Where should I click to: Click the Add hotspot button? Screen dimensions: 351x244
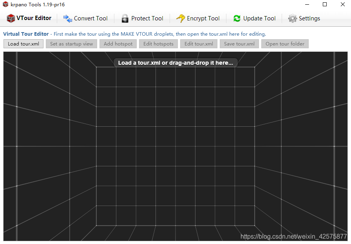coord(118,44)
